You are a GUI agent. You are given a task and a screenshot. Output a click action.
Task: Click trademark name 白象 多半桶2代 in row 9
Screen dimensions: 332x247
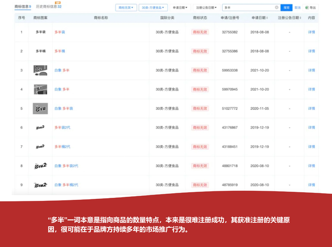click(x=66, y=185)
